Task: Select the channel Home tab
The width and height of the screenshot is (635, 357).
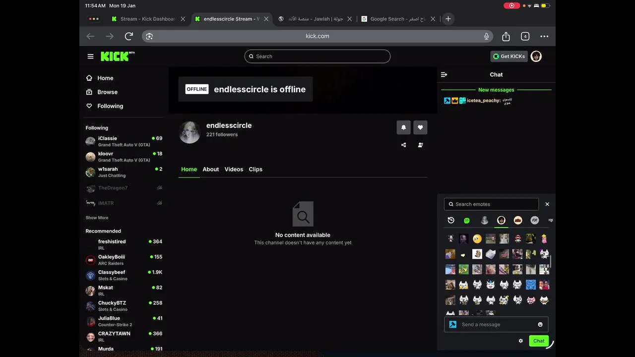Action: pos(189,169)
